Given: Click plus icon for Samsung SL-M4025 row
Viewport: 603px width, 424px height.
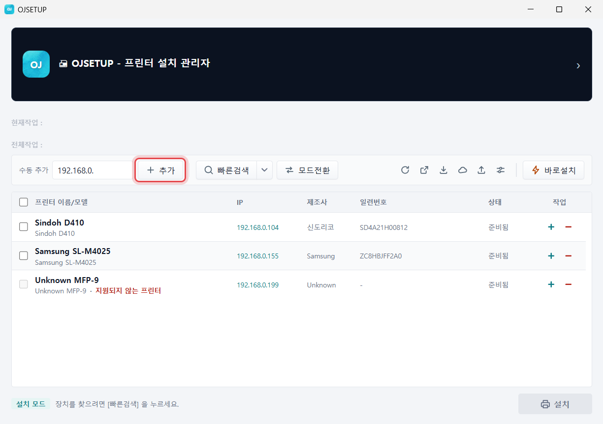Looking at the screenshot, I should pos(551,256).
